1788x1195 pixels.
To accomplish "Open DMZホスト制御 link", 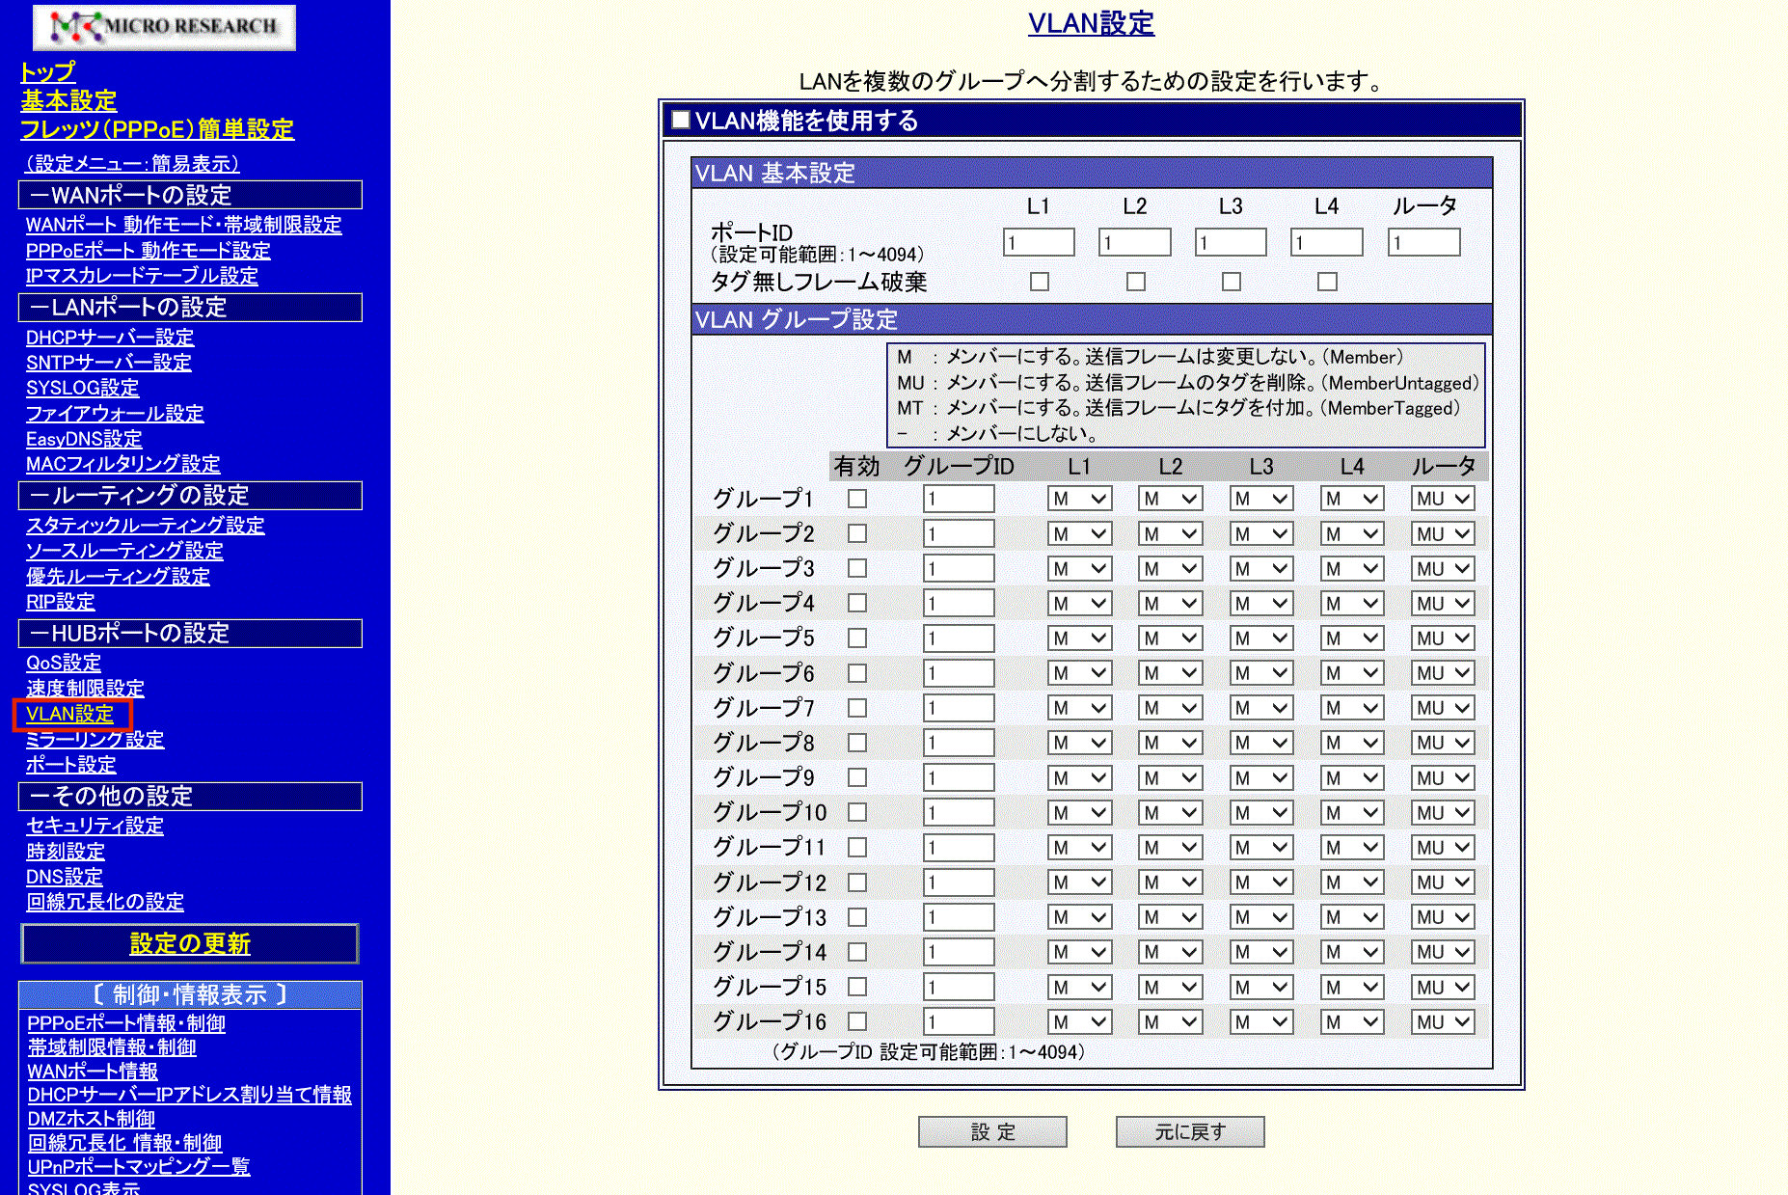I will [92, 1119].
